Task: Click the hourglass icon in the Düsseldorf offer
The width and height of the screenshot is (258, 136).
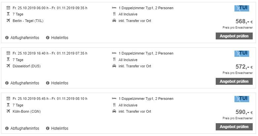Action: 8,59
